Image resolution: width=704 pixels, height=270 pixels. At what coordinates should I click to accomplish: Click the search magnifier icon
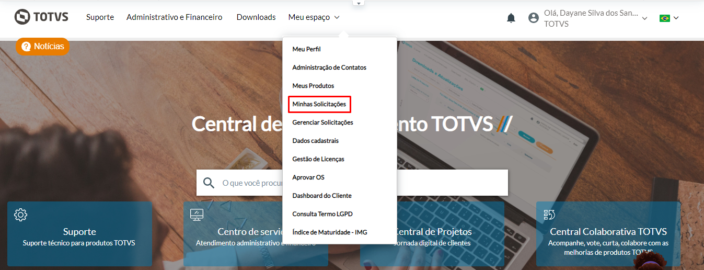click(x=209, y=183)
